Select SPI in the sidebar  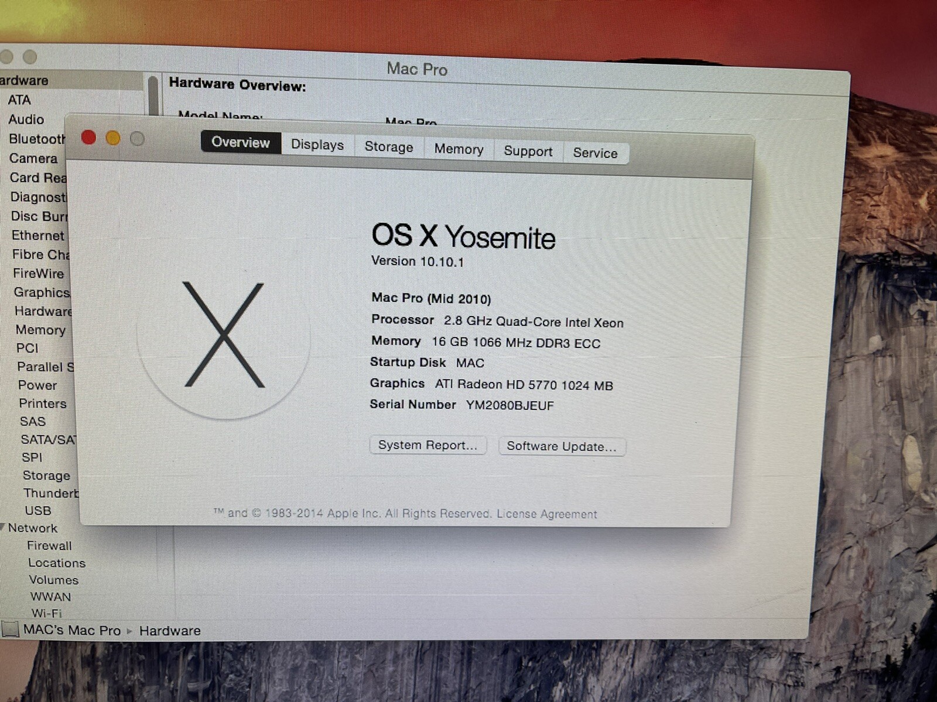pyautogui.click(x=32, y=457)
